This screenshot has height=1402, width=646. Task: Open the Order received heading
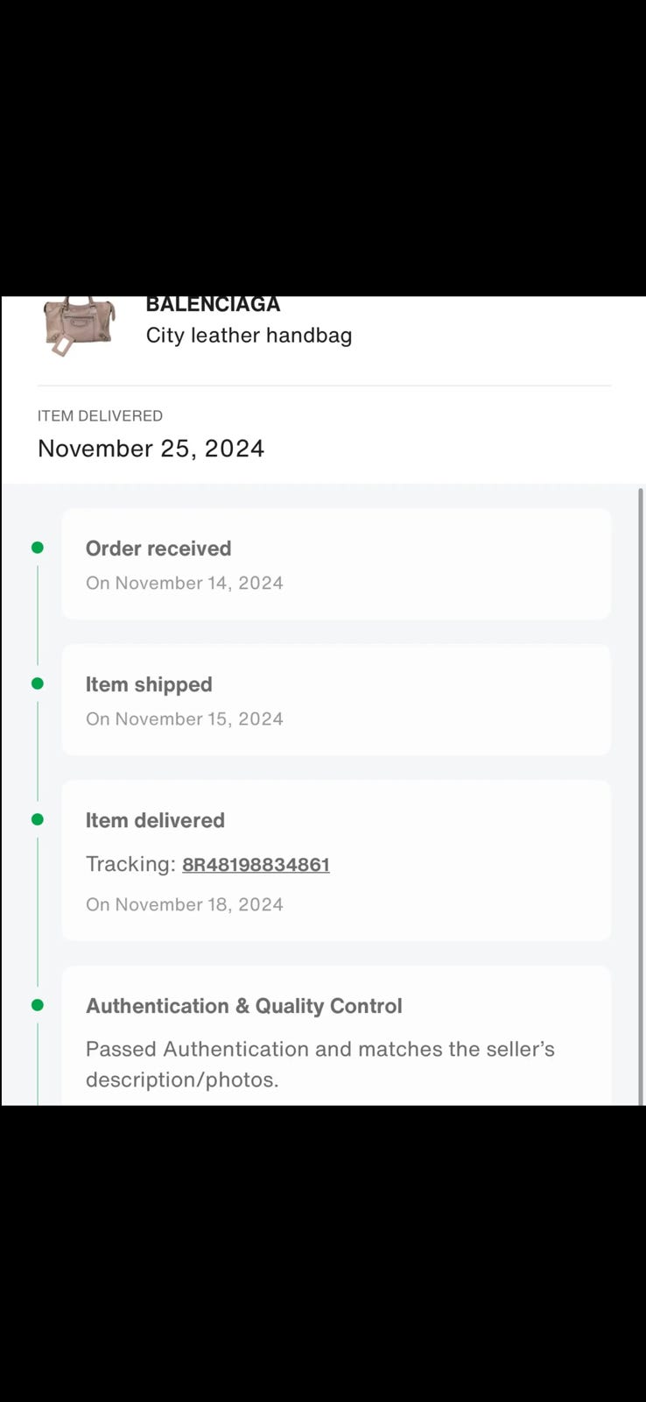158,549
